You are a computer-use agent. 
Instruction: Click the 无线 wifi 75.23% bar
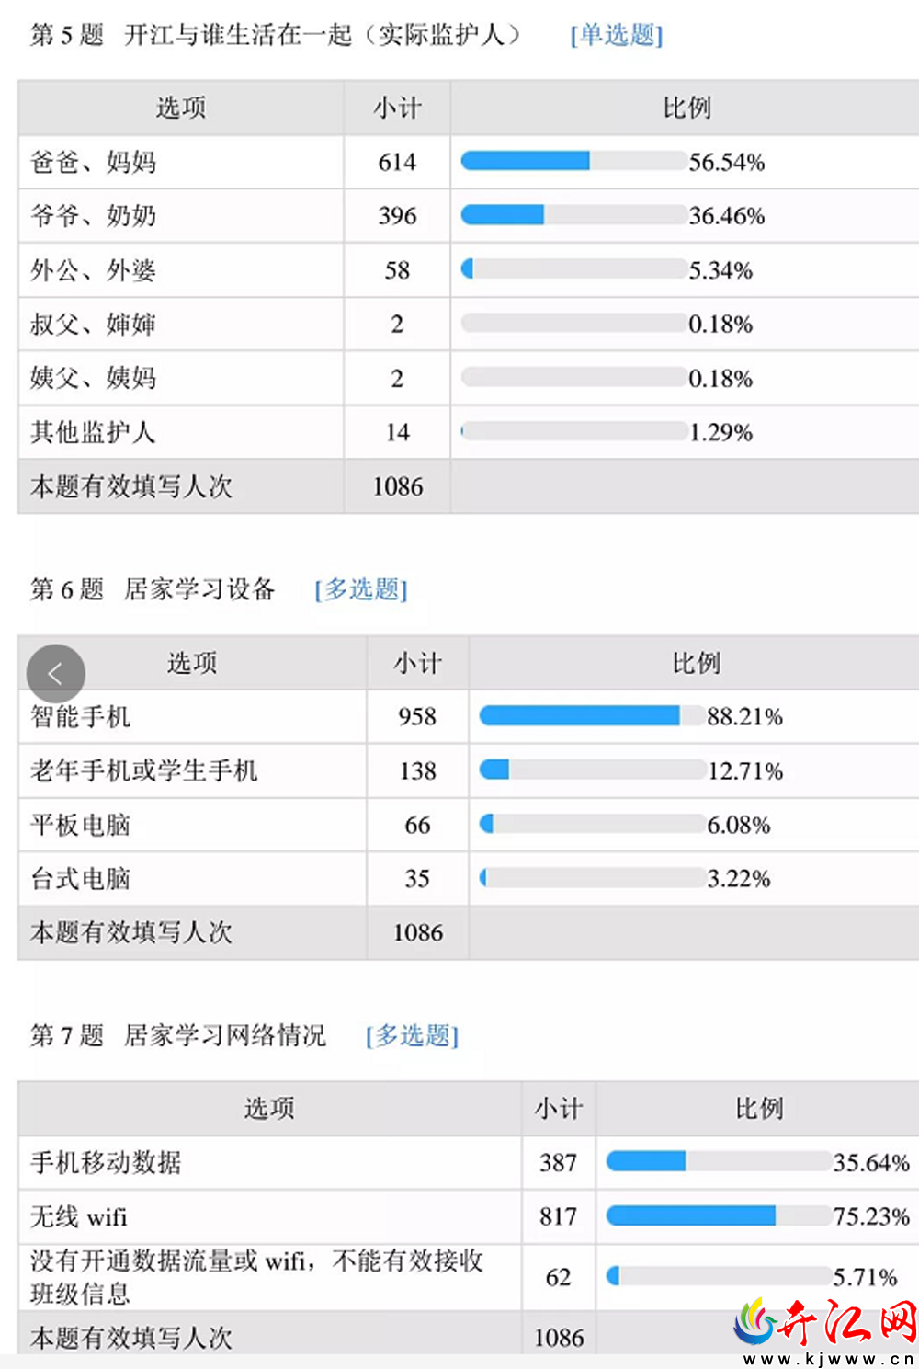719,1216
